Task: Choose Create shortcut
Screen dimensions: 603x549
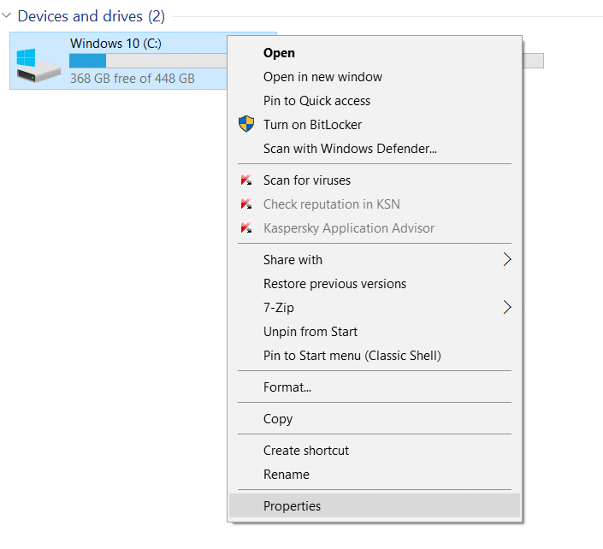Action: click(374, 450)
